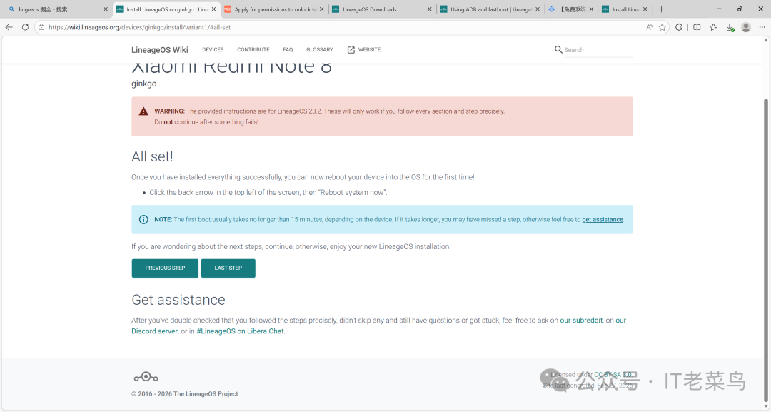
Task: Open GLOSSARY in wiki navigation
Action: point(320,50)
